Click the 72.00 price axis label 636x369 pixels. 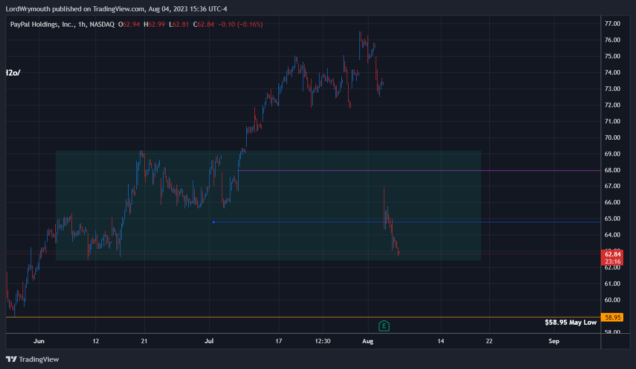(x=612, y=105)
